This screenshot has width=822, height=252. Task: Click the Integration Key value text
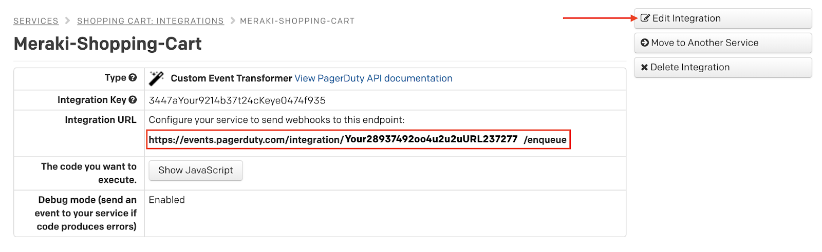(237, 100)
